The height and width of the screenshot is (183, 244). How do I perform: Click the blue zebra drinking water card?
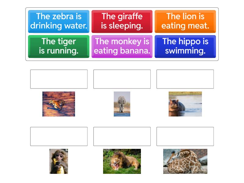click(x=59, y=21)
